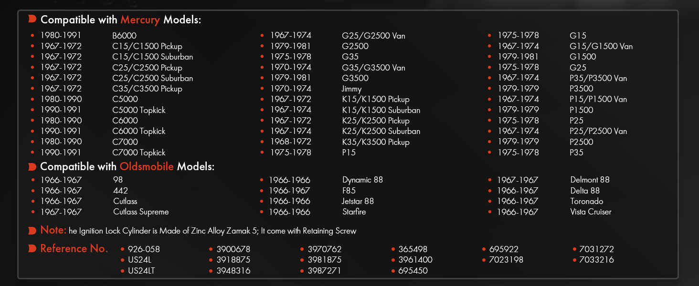Select the red word Mercury in heading

coord(139,20)
